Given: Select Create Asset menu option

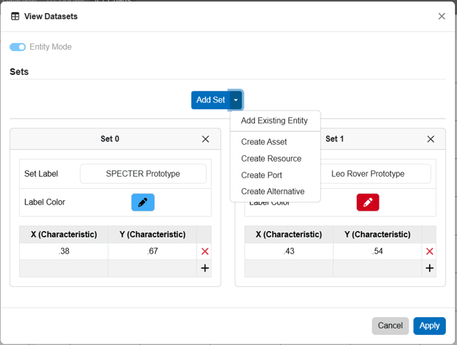Looking at the screenshot, I should pyautogui.click(x=264, y=142).
